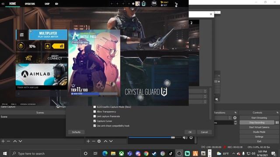This screenshot has width=280, height=157.
Task: Open the Aim Lab promo banner
Action: pyautogui.click(x=42, y=77)
